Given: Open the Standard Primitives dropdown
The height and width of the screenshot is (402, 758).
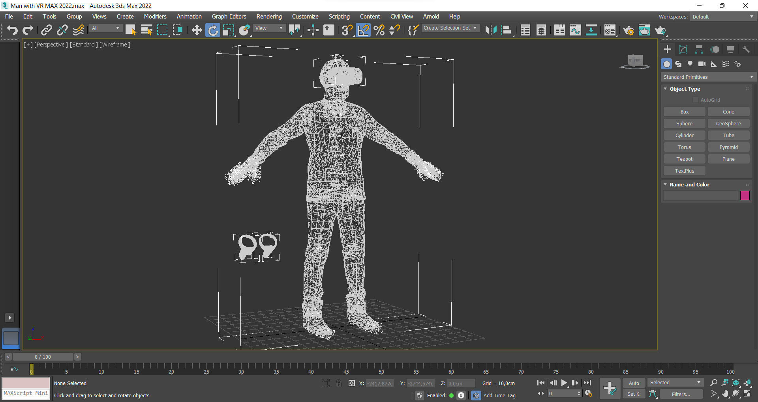Looking at the screenshot, I should [x=708, y=77].
